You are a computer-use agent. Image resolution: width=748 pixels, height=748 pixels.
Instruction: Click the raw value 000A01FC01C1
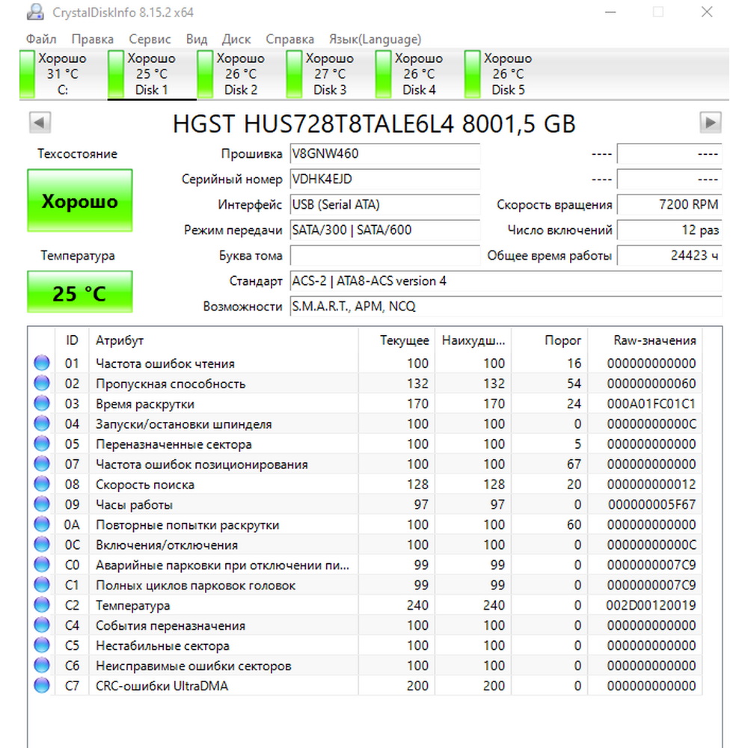[x=652, y=404]
